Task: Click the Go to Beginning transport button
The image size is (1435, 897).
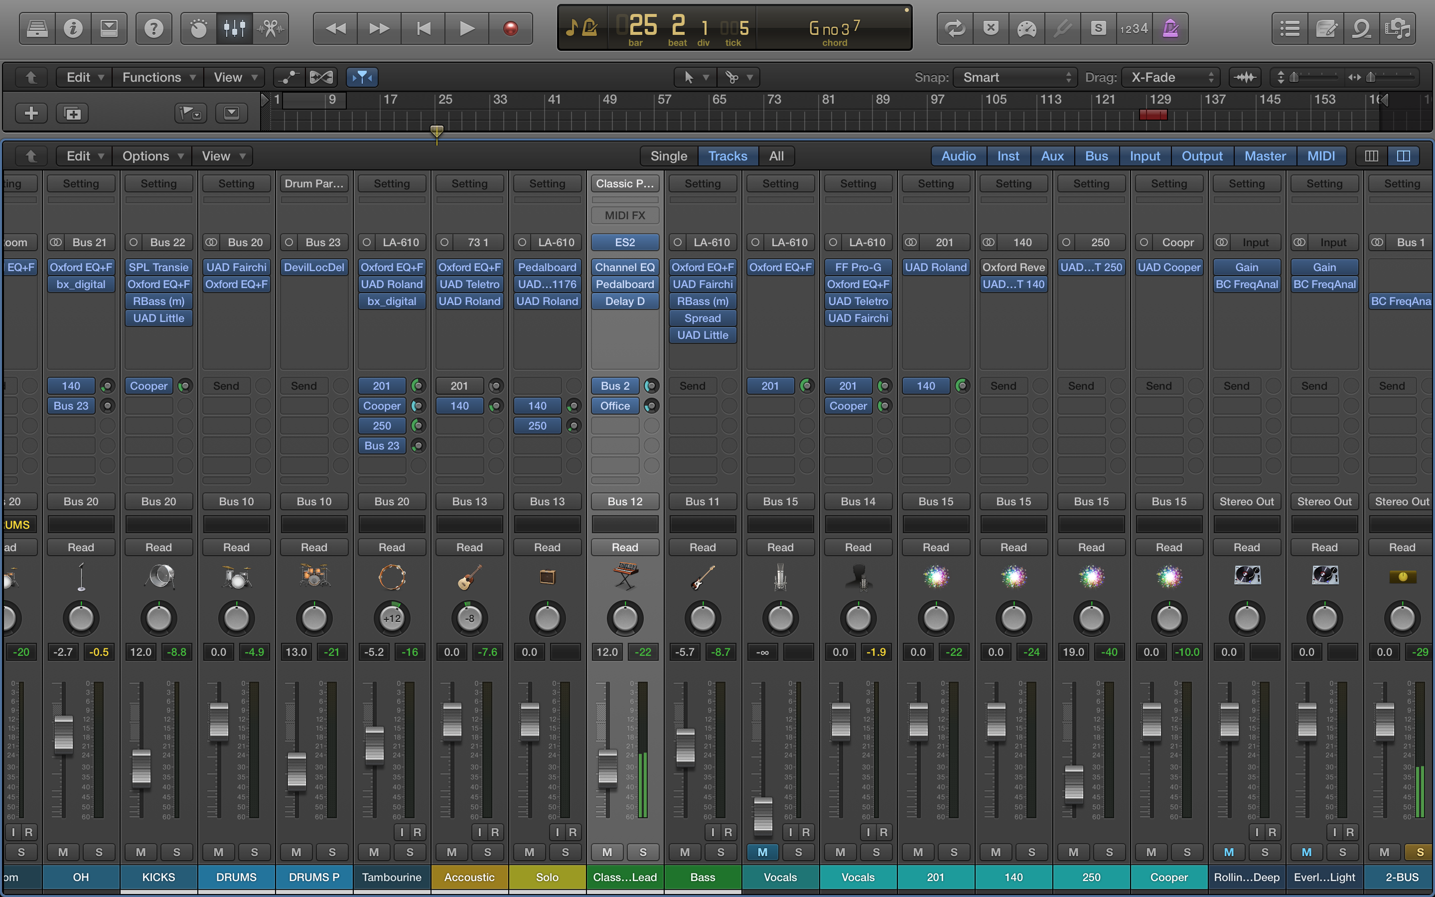Action: click(x=424, y=28)
